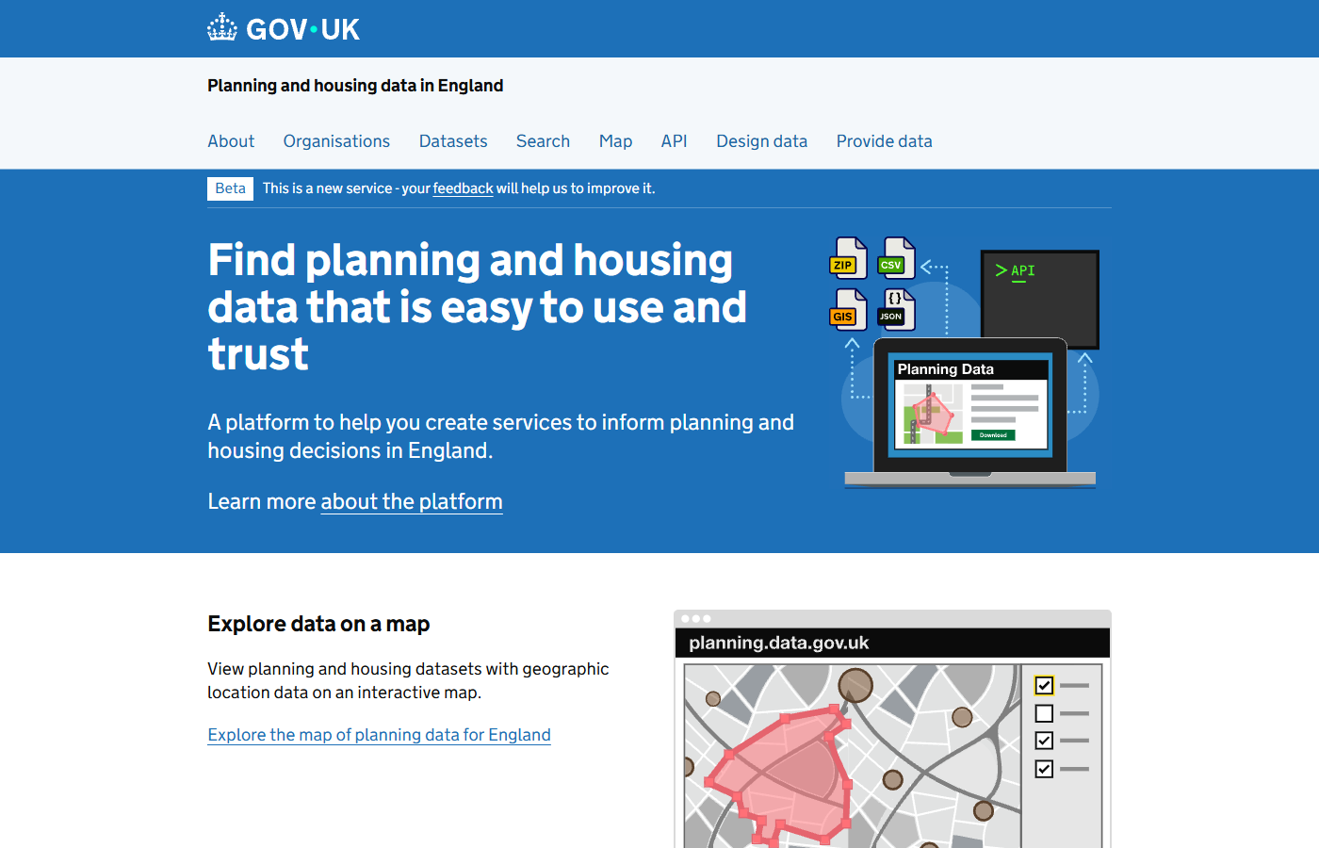The height and width of the screenshot is (848, 1319).
Task: Click the GOV.UK crown logo
Action: (x=223, y=28)
